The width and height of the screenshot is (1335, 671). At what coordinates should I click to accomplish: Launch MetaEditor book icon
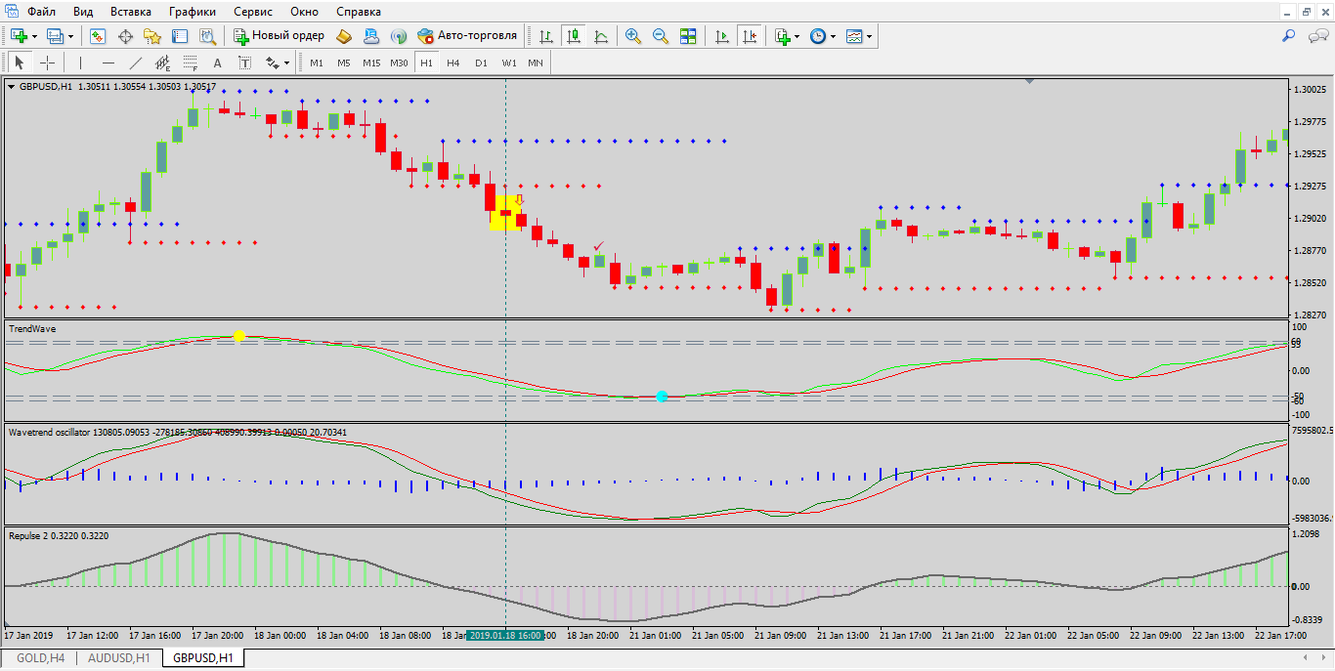click(x=344, y=36)
